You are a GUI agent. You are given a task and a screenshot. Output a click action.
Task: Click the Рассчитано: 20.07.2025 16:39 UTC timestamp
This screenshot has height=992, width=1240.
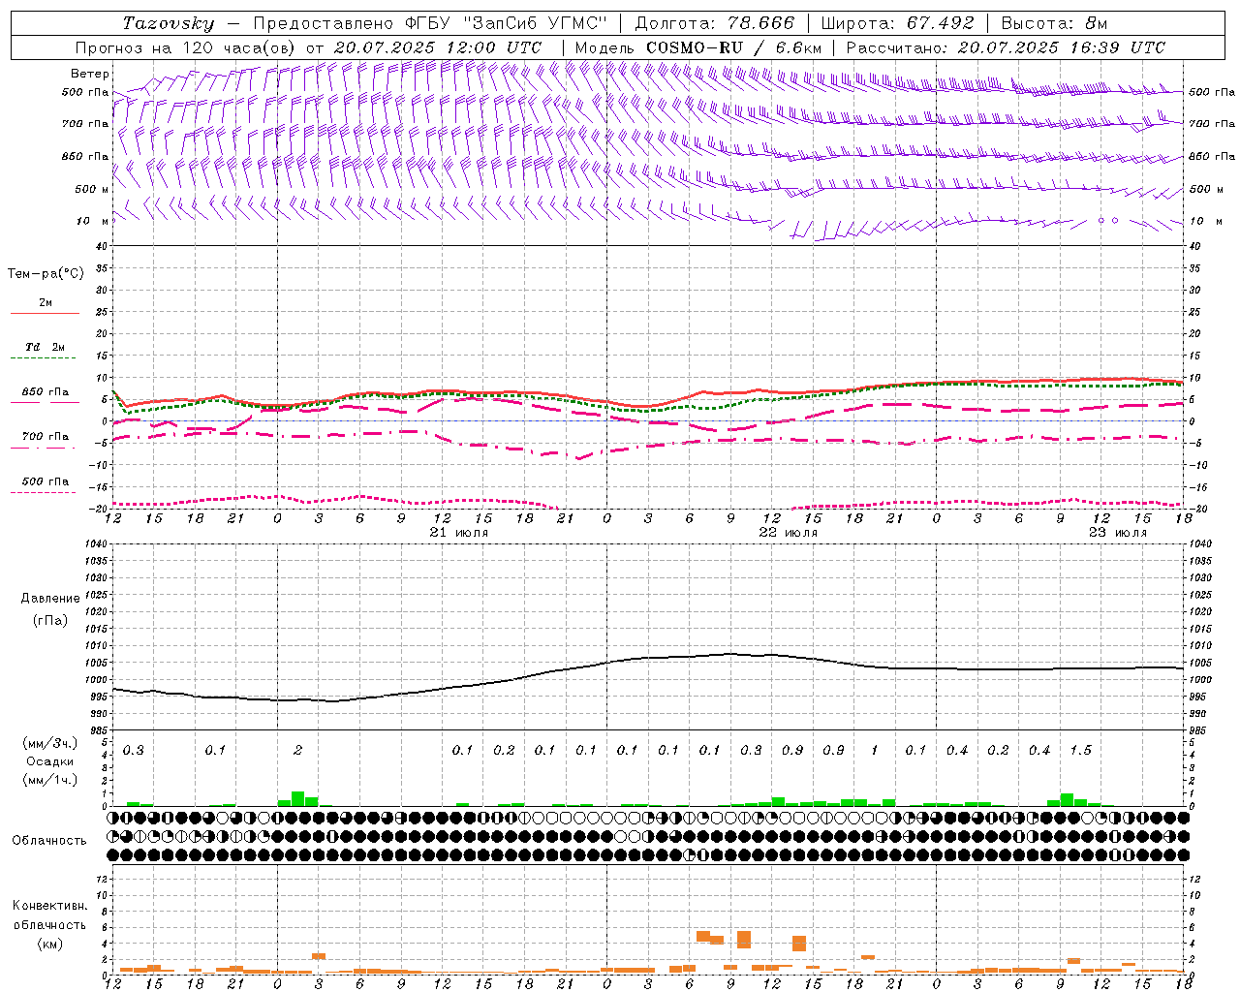1006,47
